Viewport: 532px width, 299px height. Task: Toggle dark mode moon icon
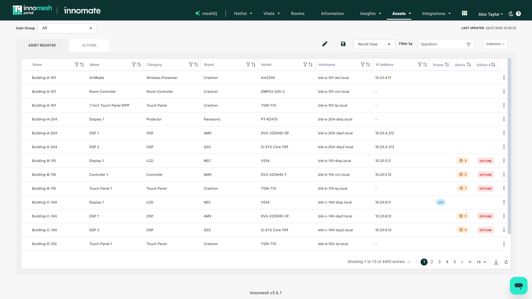pos(511,14)
